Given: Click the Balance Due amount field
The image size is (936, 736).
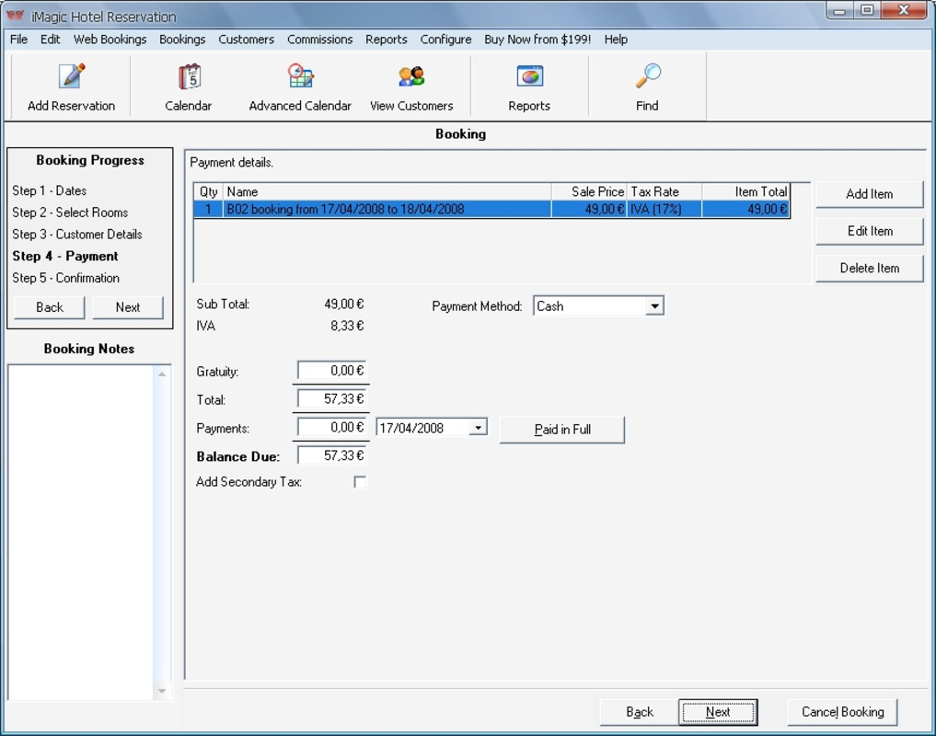Looking at the screenshot, I should 332,455.
